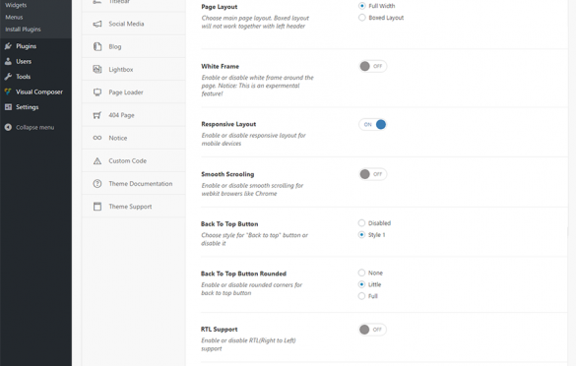Viewport: 576px width, 366px height.
Task: Click the Collapse menu arrow icon
Action: click(8, 127)
